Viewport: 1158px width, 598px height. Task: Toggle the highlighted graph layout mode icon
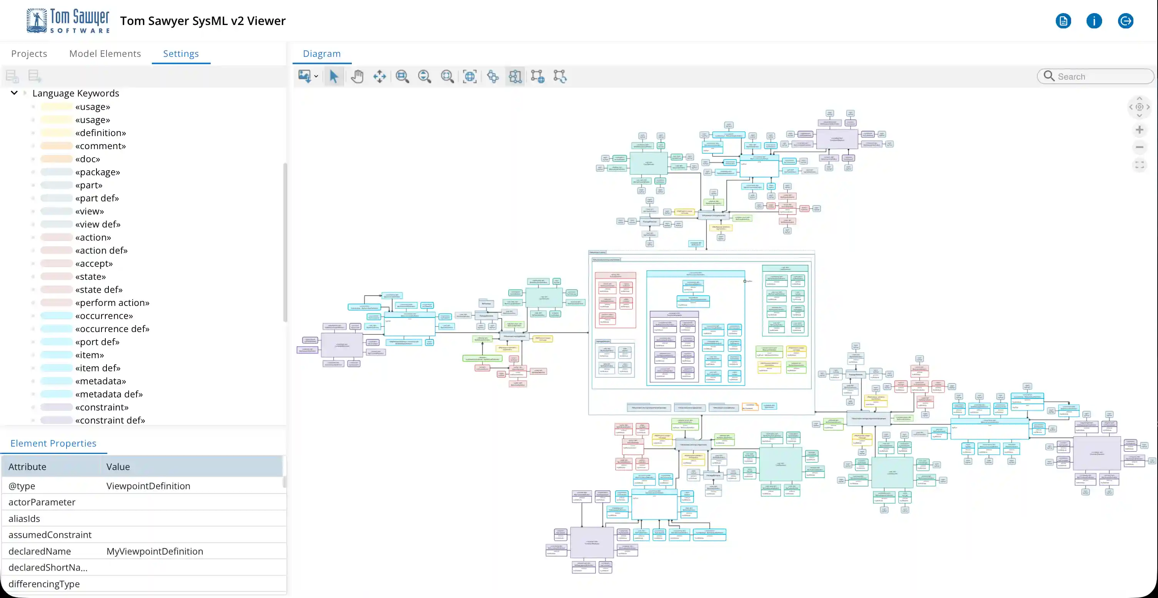(515, 76)
